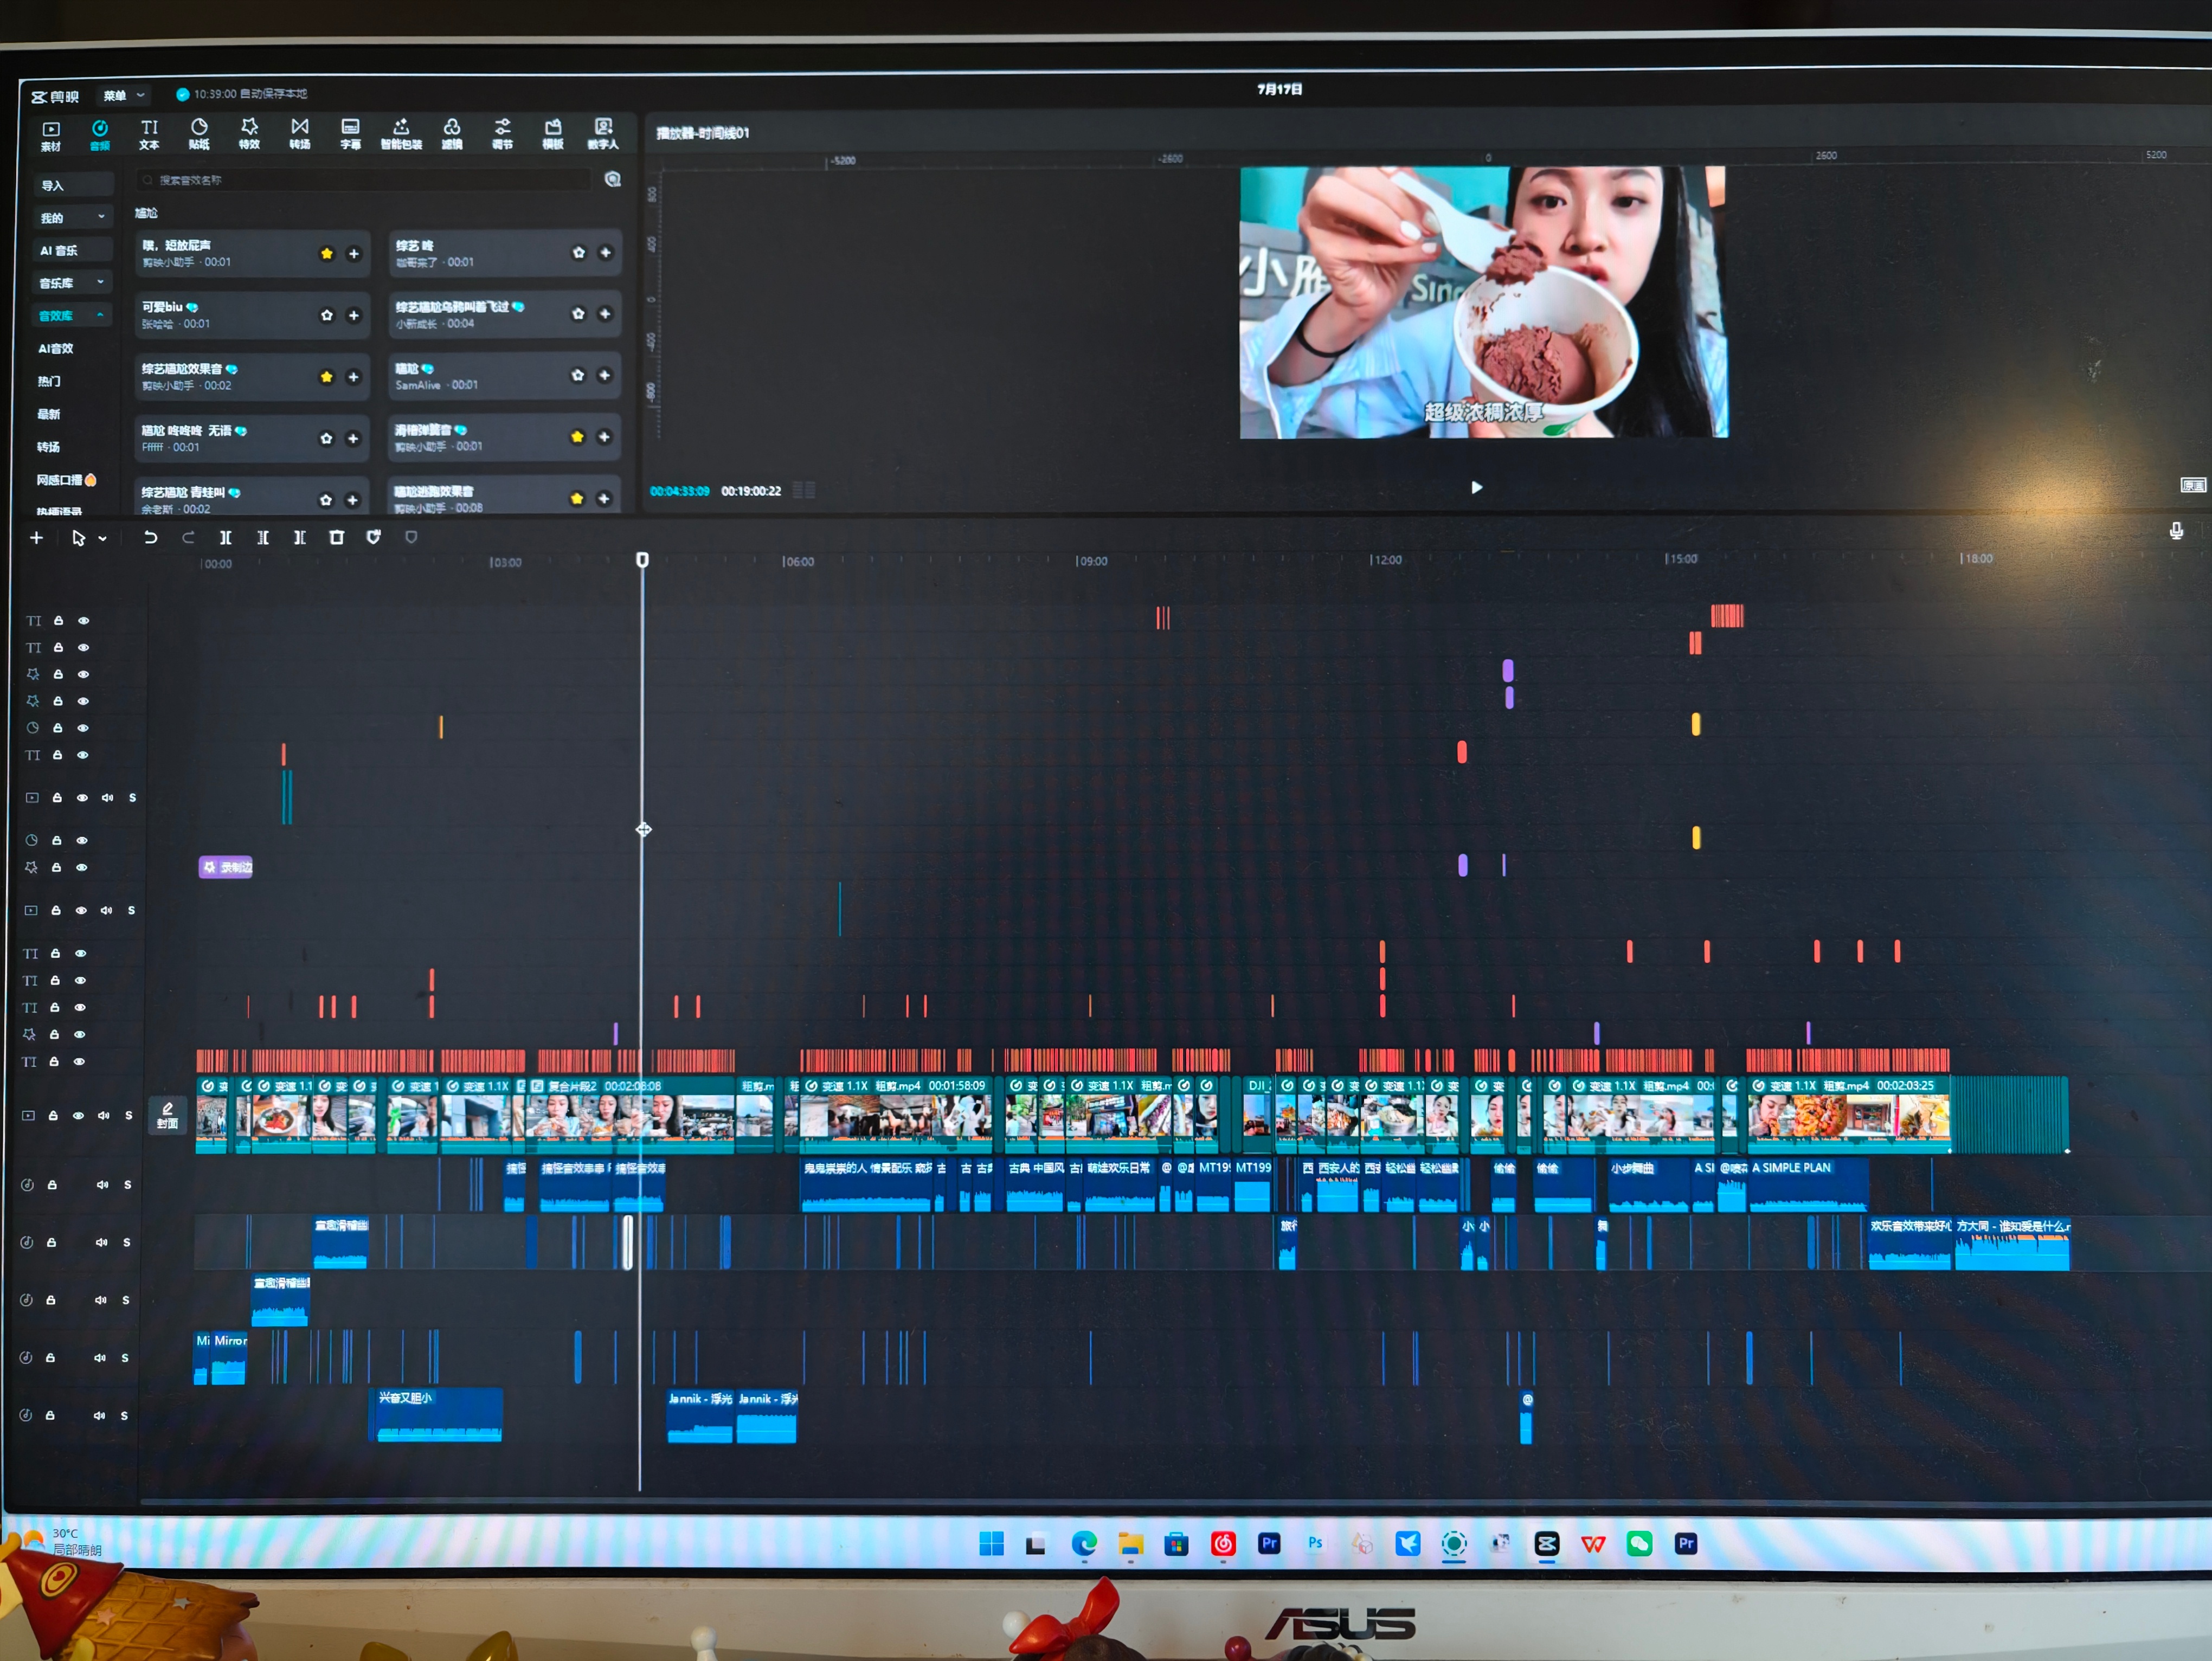Screen dimensions: 2212x1661
Task: Select the A SIMPLE PLAN audio clip
Action: (x=1808, y=1186)
